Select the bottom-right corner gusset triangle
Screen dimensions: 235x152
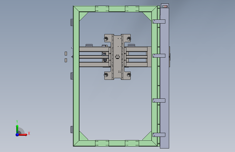tap(148, 137)
